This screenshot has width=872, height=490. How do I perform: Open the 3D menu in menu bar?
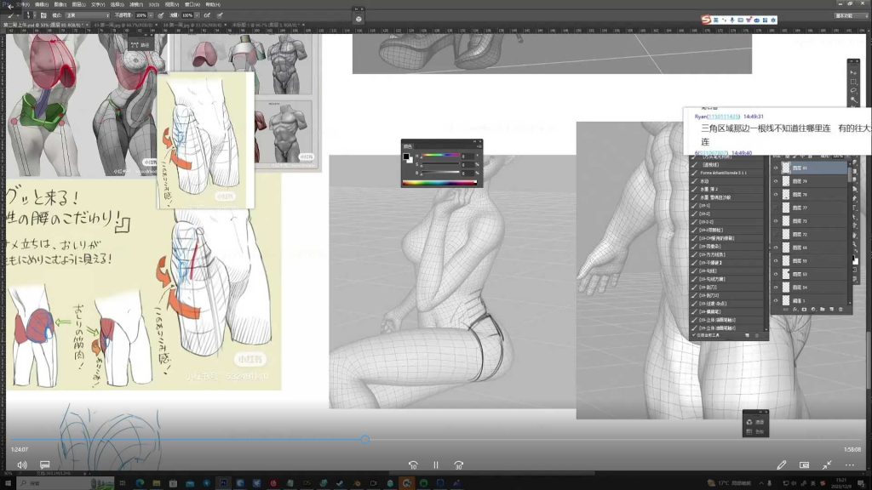coord(153,4)
